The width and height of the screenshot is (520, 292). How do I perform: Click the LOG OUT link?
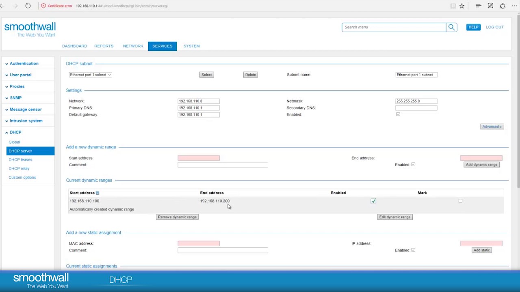(494, 27)
